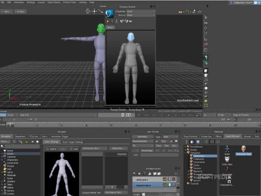261x196 pixels.
Task: Toggle the Lock checkbox in Actor Settings
Action: 71,149
